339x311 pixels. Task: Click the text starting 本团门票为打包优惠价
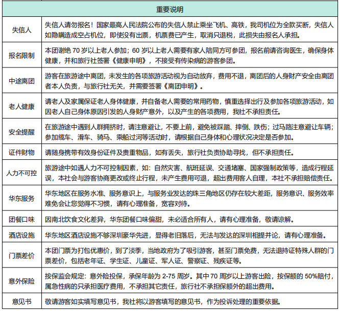coord(189,256)
